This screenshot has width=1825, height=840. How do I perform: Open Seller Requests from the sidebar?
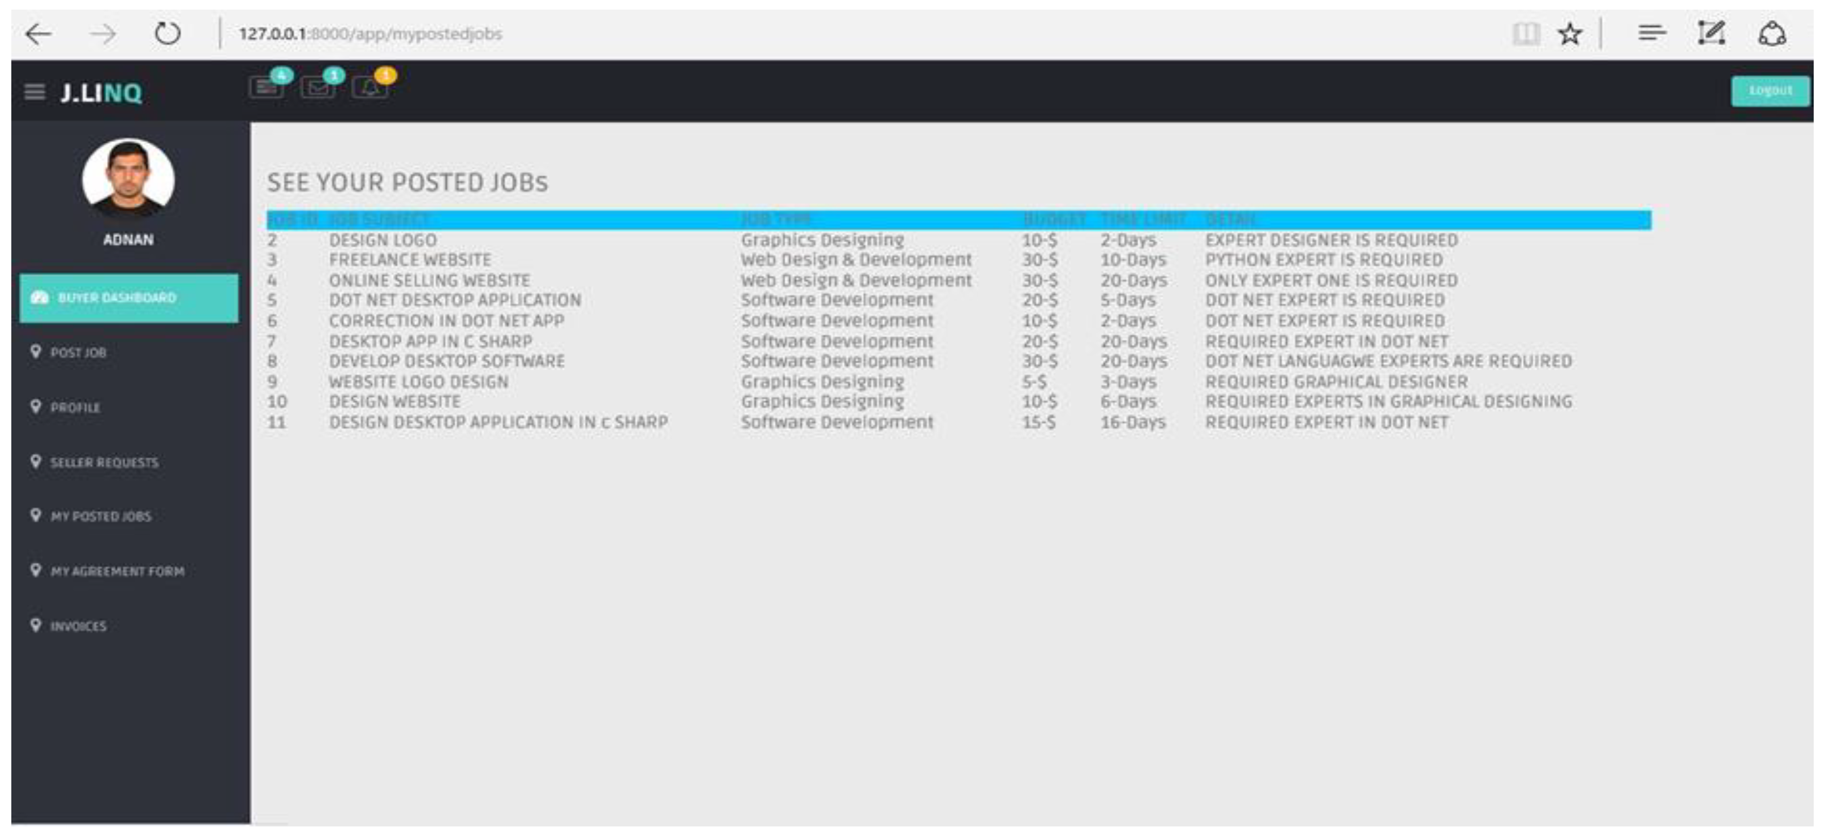pos(104,463)
